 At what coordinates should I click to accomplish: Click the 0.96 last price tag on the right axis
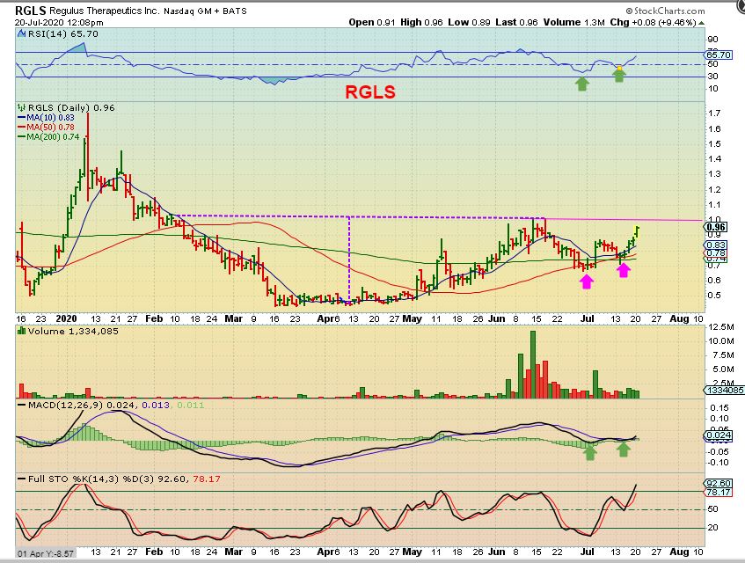715,226
